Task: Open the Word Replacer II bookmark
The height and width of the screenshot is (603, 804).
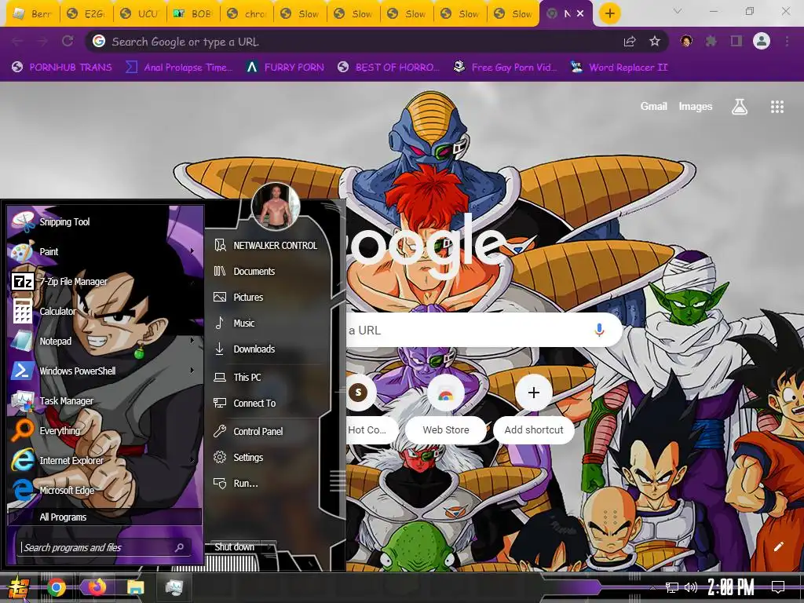Action: point(619,68)
